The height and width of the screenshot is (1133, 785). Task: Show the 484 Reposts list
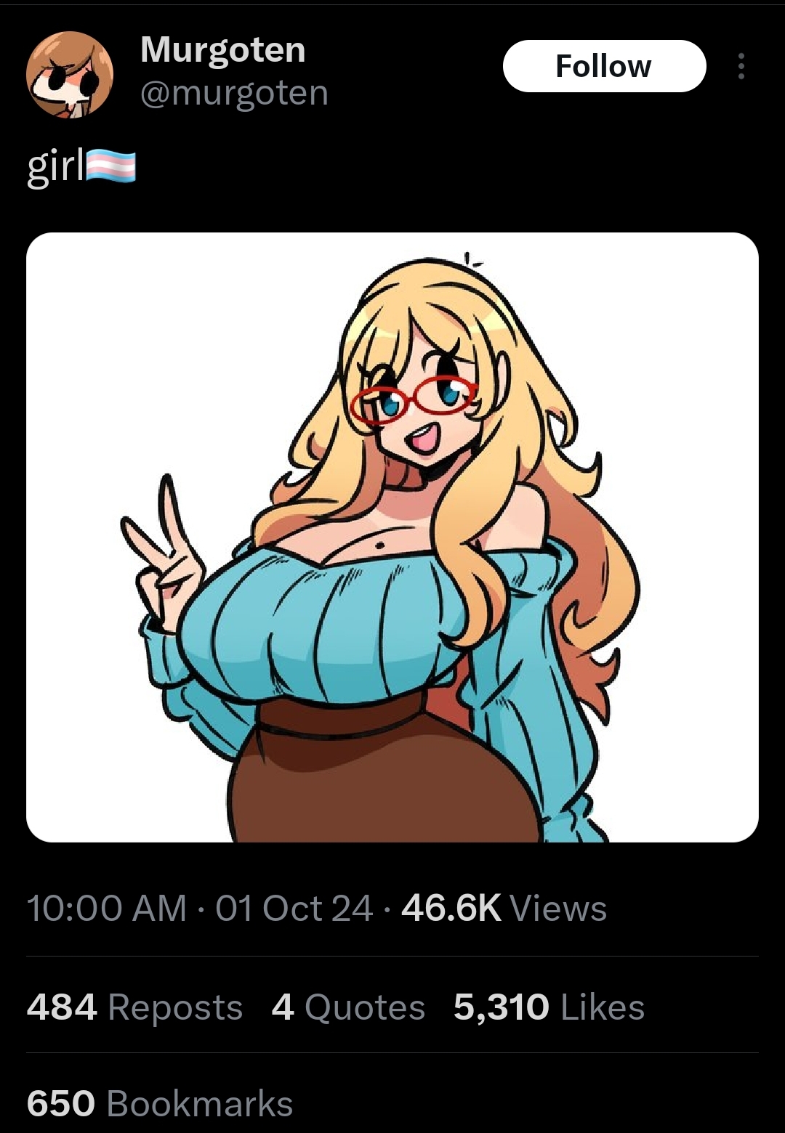[x=134, y=1007]
